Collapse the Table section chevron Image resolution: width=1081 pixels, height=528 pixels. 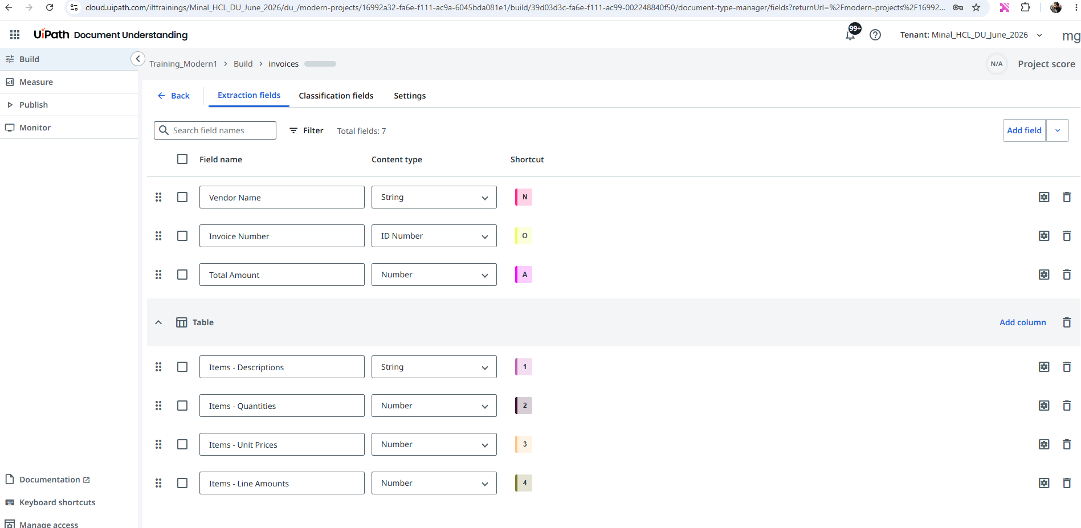pos(158,322)
